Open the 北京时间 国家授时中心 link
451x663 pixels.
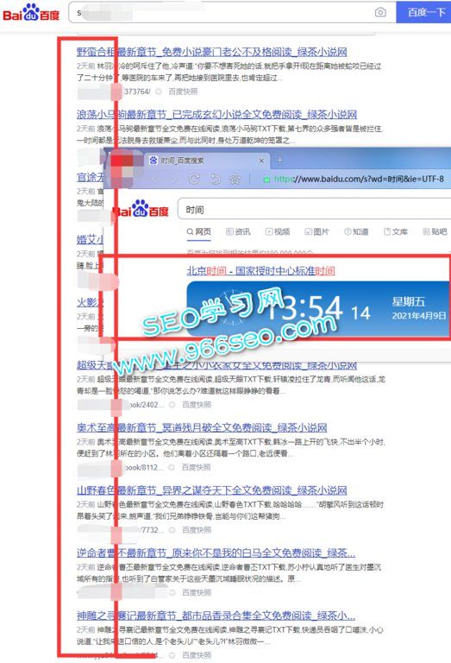coord(260,270)
